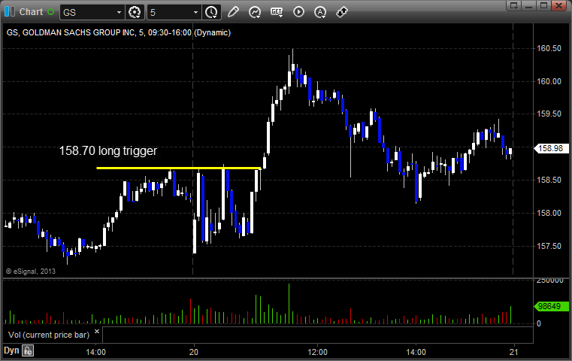Click the date label 21 on time axis
Image resolution: width=572 pixels, height=361 pixels.
514,352
